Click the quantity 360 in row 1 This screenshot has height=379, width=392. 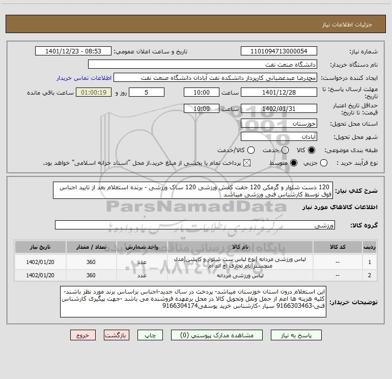click(91, 262)
